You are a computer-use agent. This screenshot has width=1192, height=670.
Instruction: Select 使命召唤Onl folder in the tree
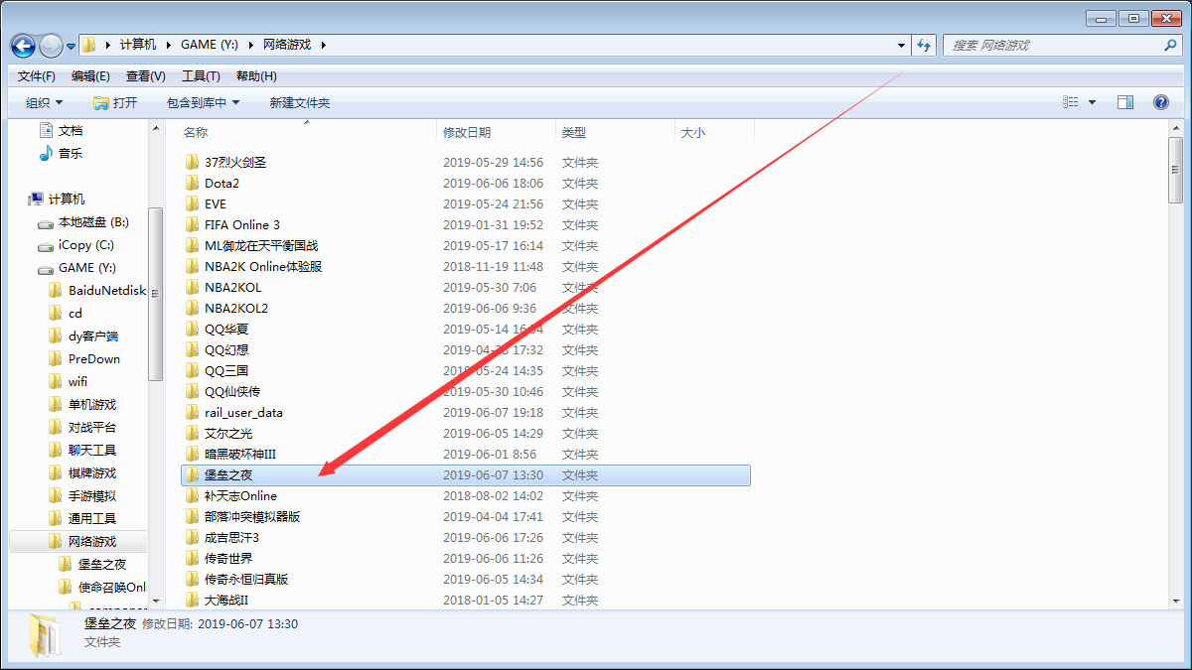point(111,588)
